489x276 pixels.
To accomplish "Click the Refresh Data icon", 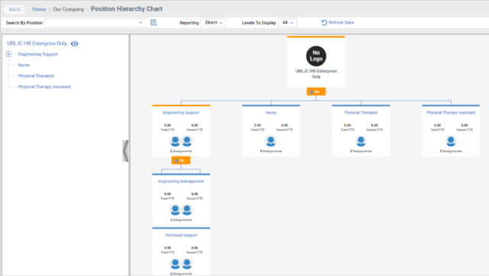I will [324, 23].
